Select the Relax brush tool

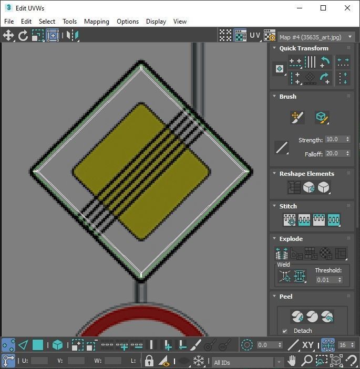point(322,118)
